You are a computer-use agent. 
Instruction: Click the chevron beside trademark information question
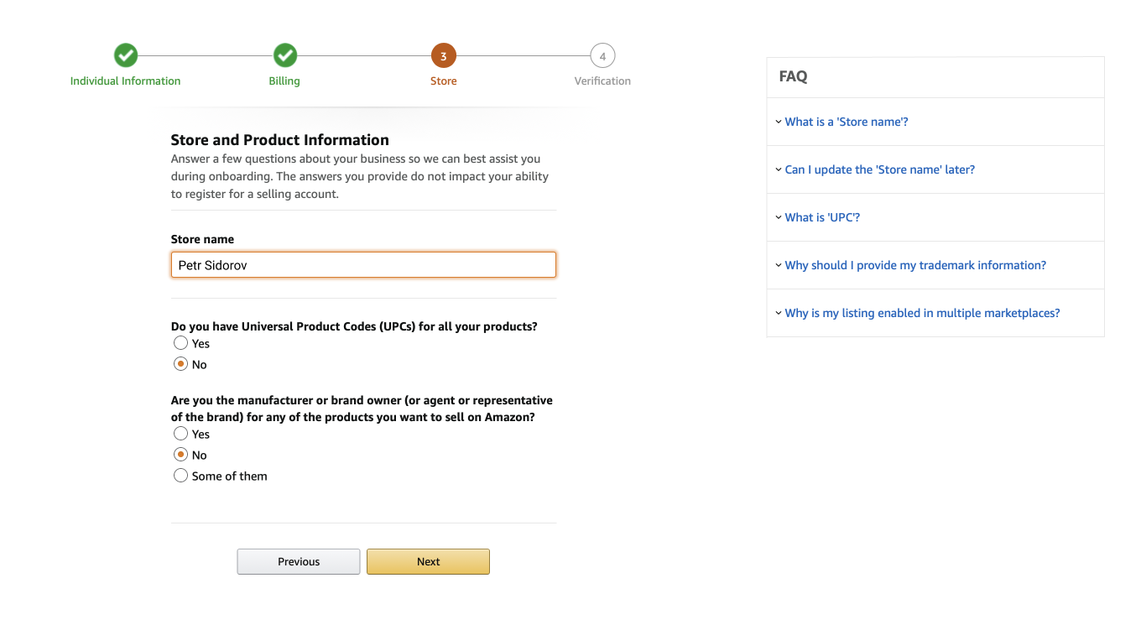pyautogui.click(x=779, y=265)
